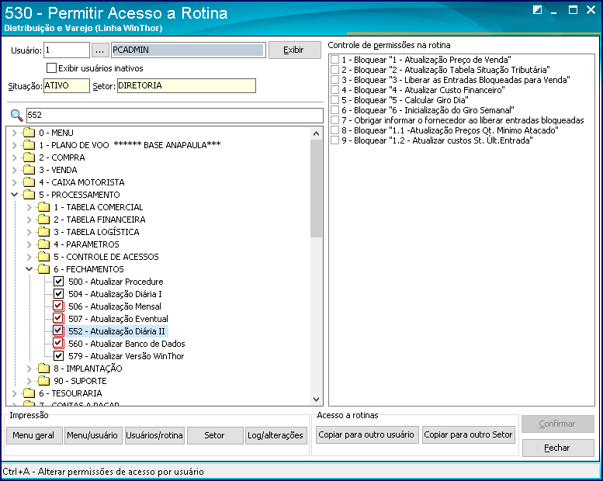603x481 pixels.
Task: Click Copiar para outro usuário
Action: [366, 434]
